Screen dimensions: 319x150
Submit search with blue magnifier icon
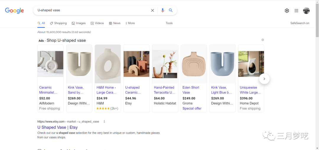171,10
